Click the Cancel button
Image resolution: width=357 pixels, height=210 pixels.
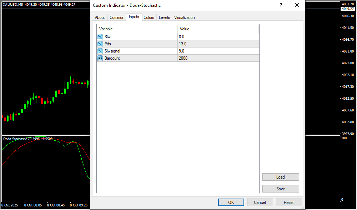click(x=260, y=202)
